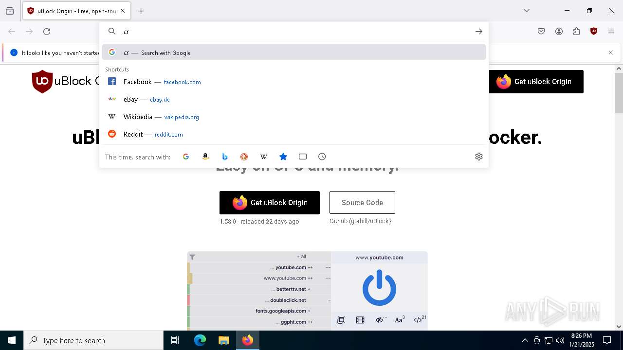This screenshot has width=623, height=350.
Task: Click the scrollbar down arrow
Action: coord(619,327)
